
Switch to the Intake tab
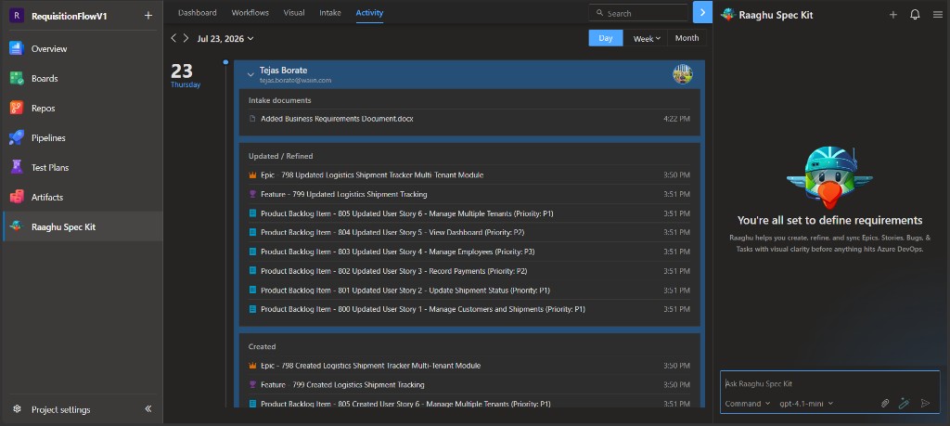click(330, 13)
